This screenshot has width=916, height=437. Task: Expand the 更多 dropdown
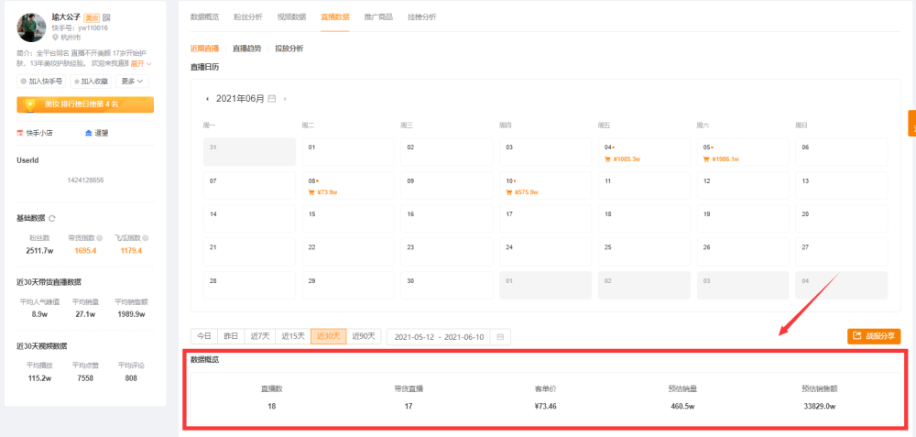tap(132, 82)
